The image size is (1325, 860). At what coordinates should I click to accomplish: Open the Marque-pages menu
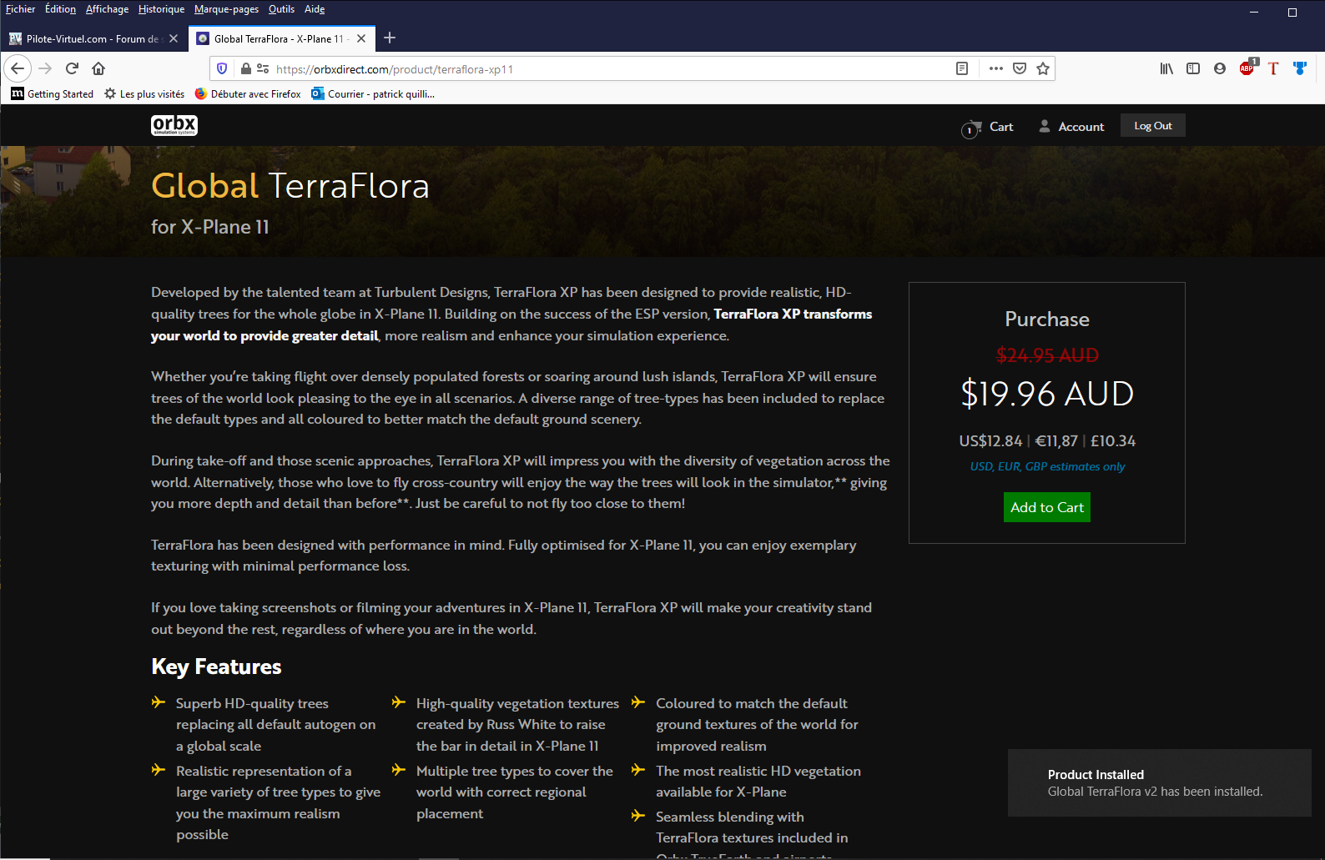pos(226,9)
